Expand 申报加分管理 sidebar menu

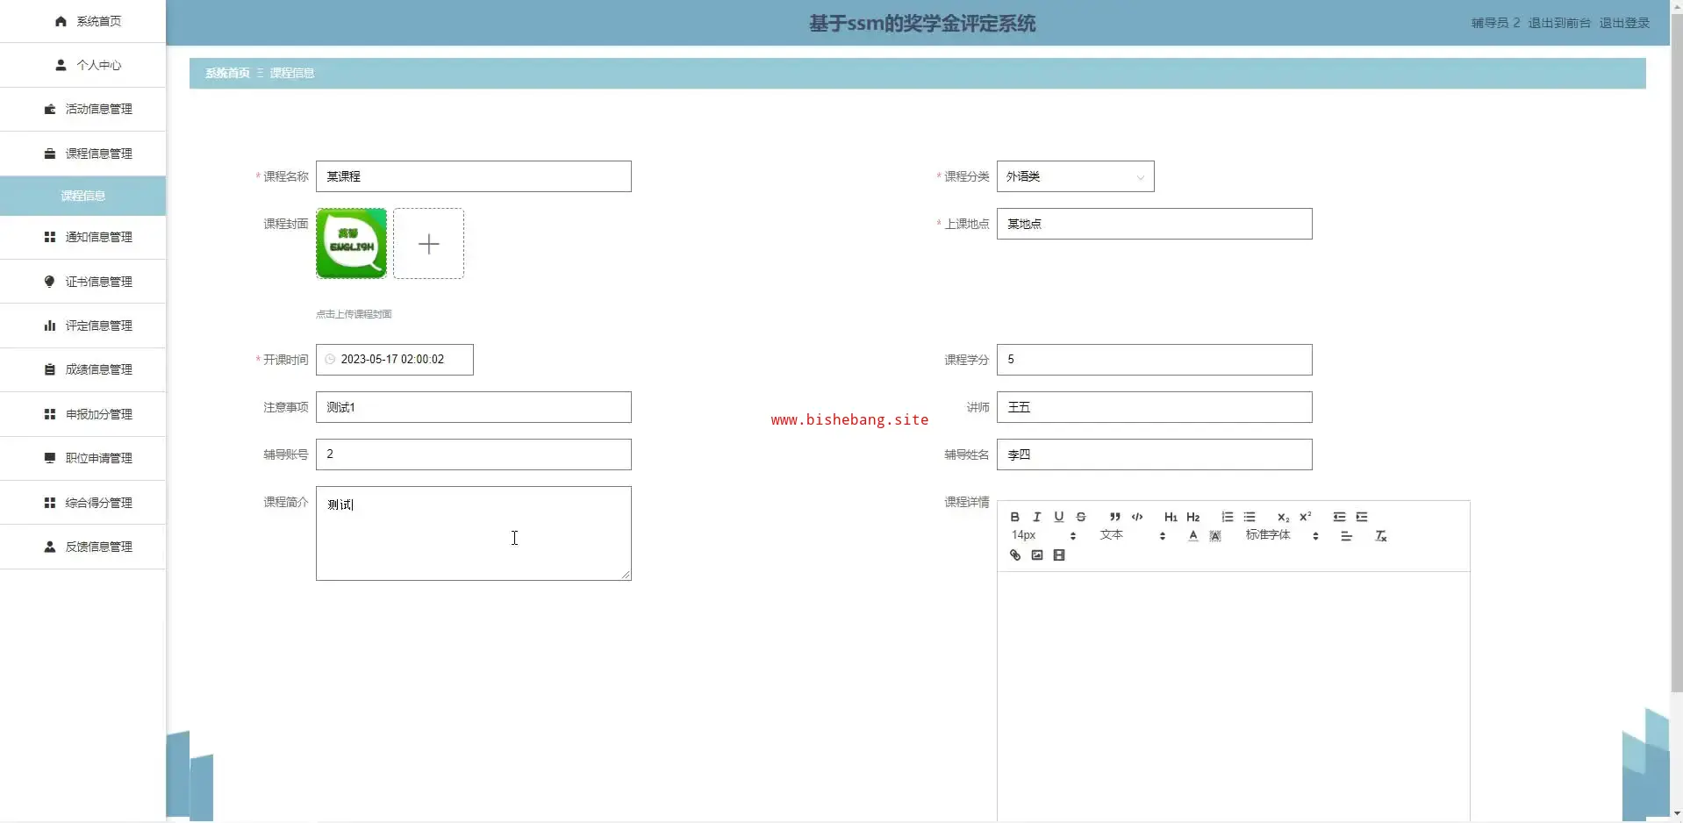coord(82,414)
